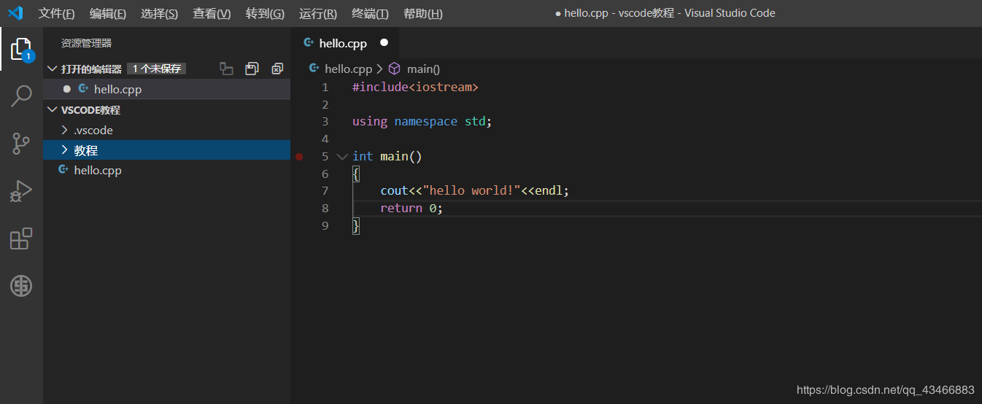Click the Save All icon in 打开的编辑器 header
The image size is (982, 404).
pos(252,69)
